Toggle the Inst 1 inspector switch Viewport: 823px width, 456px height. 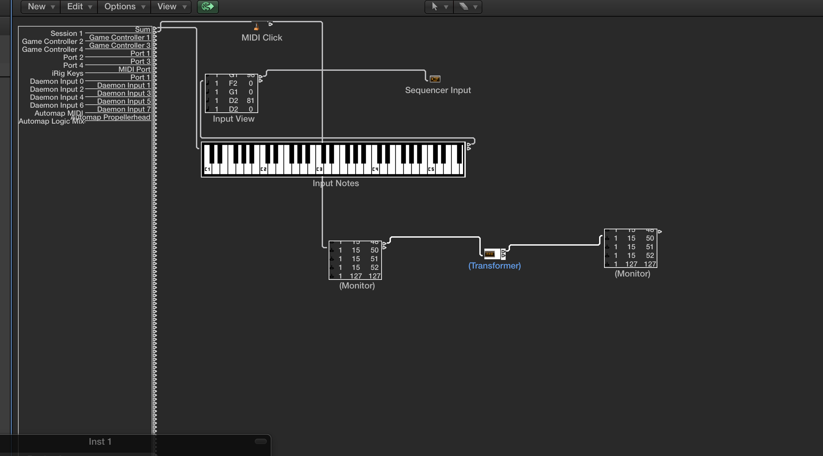261,441
